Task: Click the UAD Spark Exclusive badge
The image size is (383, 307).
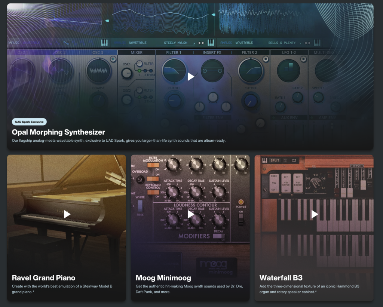Action: [x=29, y=122]
